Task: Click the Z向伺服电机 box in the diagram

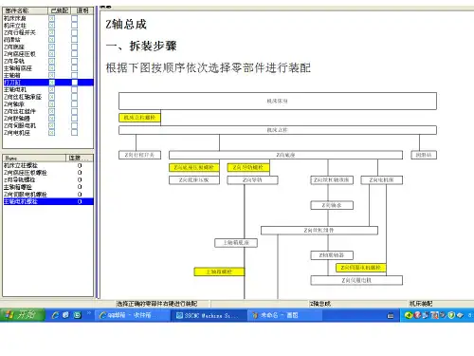Action: point(356,280)
